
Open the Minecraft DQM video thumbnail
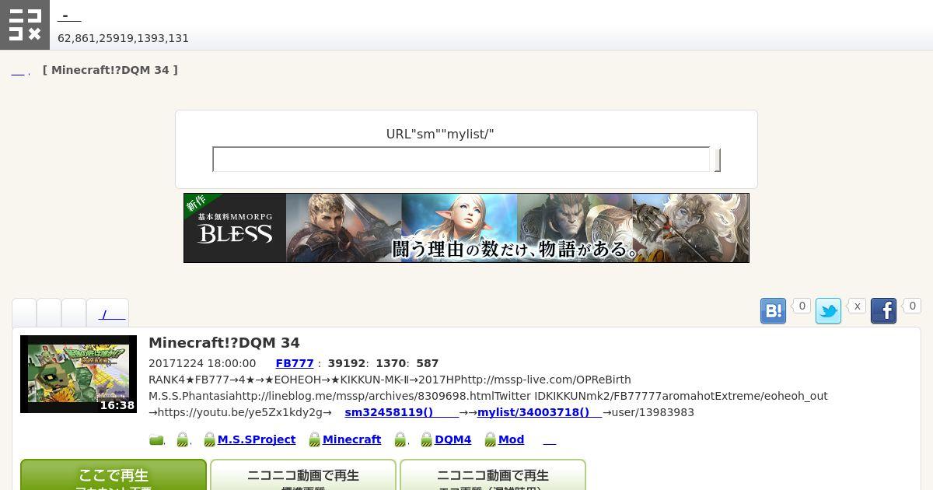(x=79, y=374)
